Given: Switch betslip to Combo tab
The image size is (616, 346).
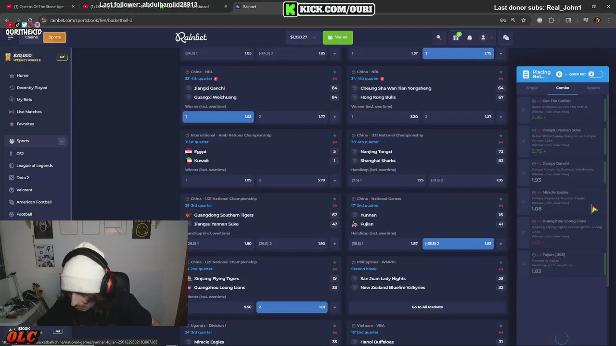Looking at the screenshot, I should pyautogui.click(x=563, y=88).
